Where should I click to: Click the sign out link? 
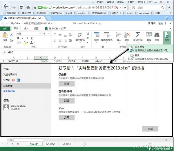click(x=161, y=23)
